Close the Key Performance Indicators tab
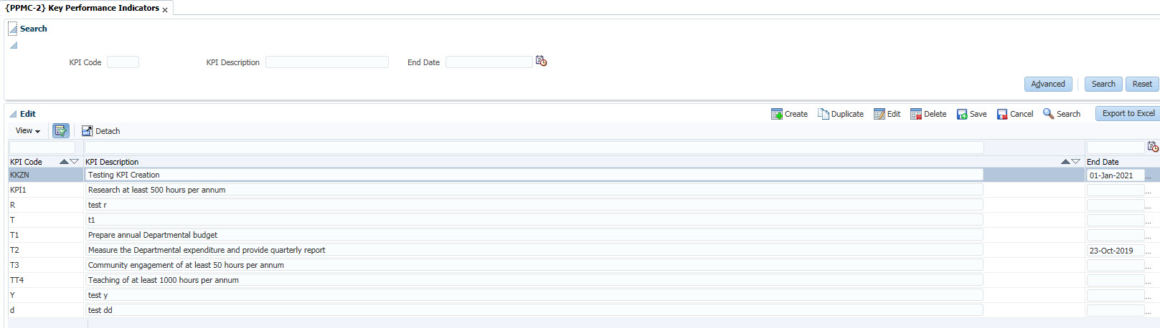 pos(165,10)
